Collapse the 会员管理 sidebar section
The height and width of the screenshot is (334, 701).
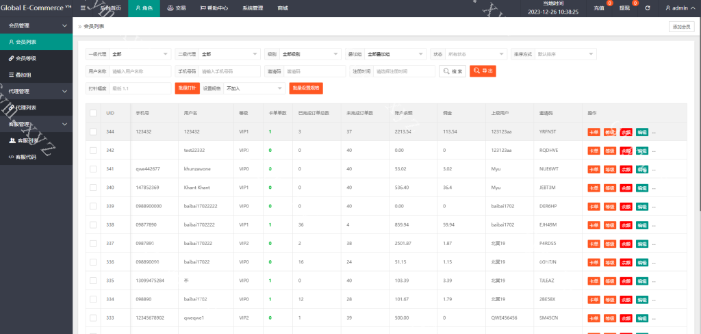[x=36, y=25]
